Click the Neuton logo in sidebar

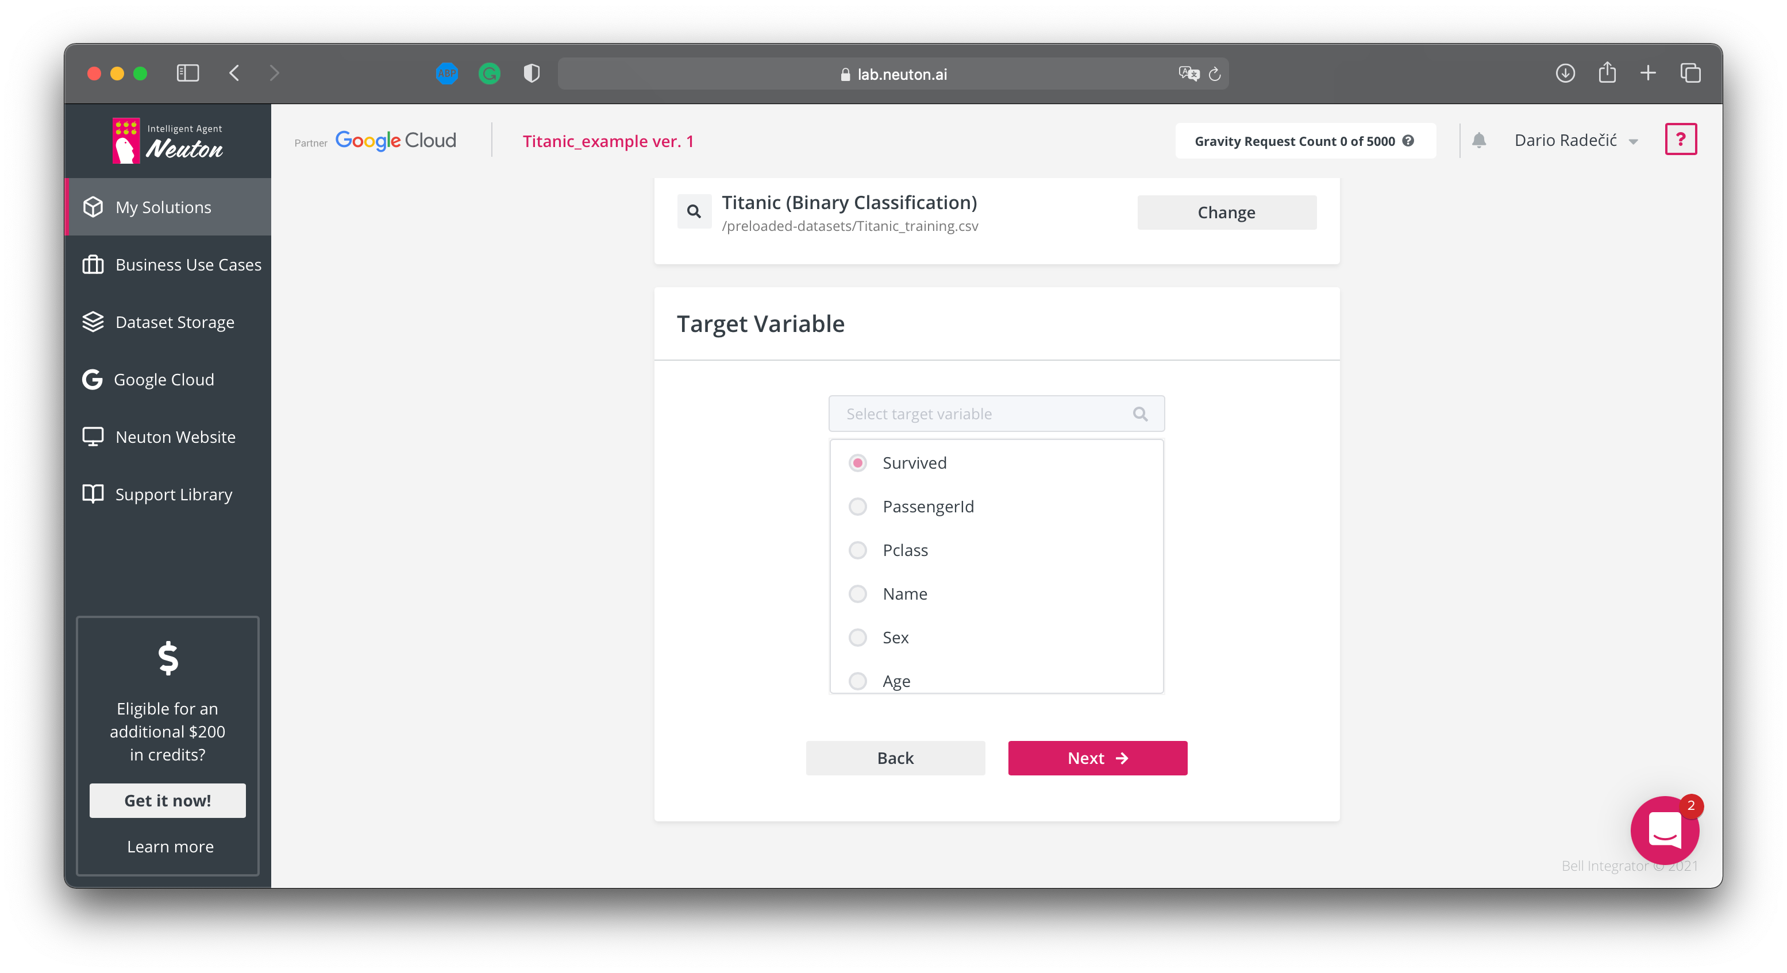(x=168, y=141)
